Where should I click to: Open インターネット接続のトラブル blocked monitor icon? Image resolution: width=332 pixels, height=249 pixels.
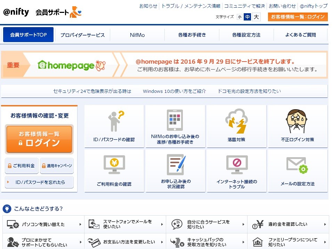coord(237,165)
